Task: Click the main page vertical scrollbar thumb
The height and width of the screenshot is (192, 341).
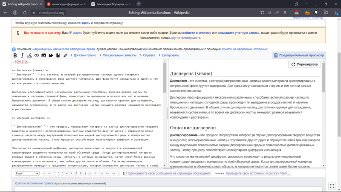Action: pyautogui.click(x=339, y=95)
